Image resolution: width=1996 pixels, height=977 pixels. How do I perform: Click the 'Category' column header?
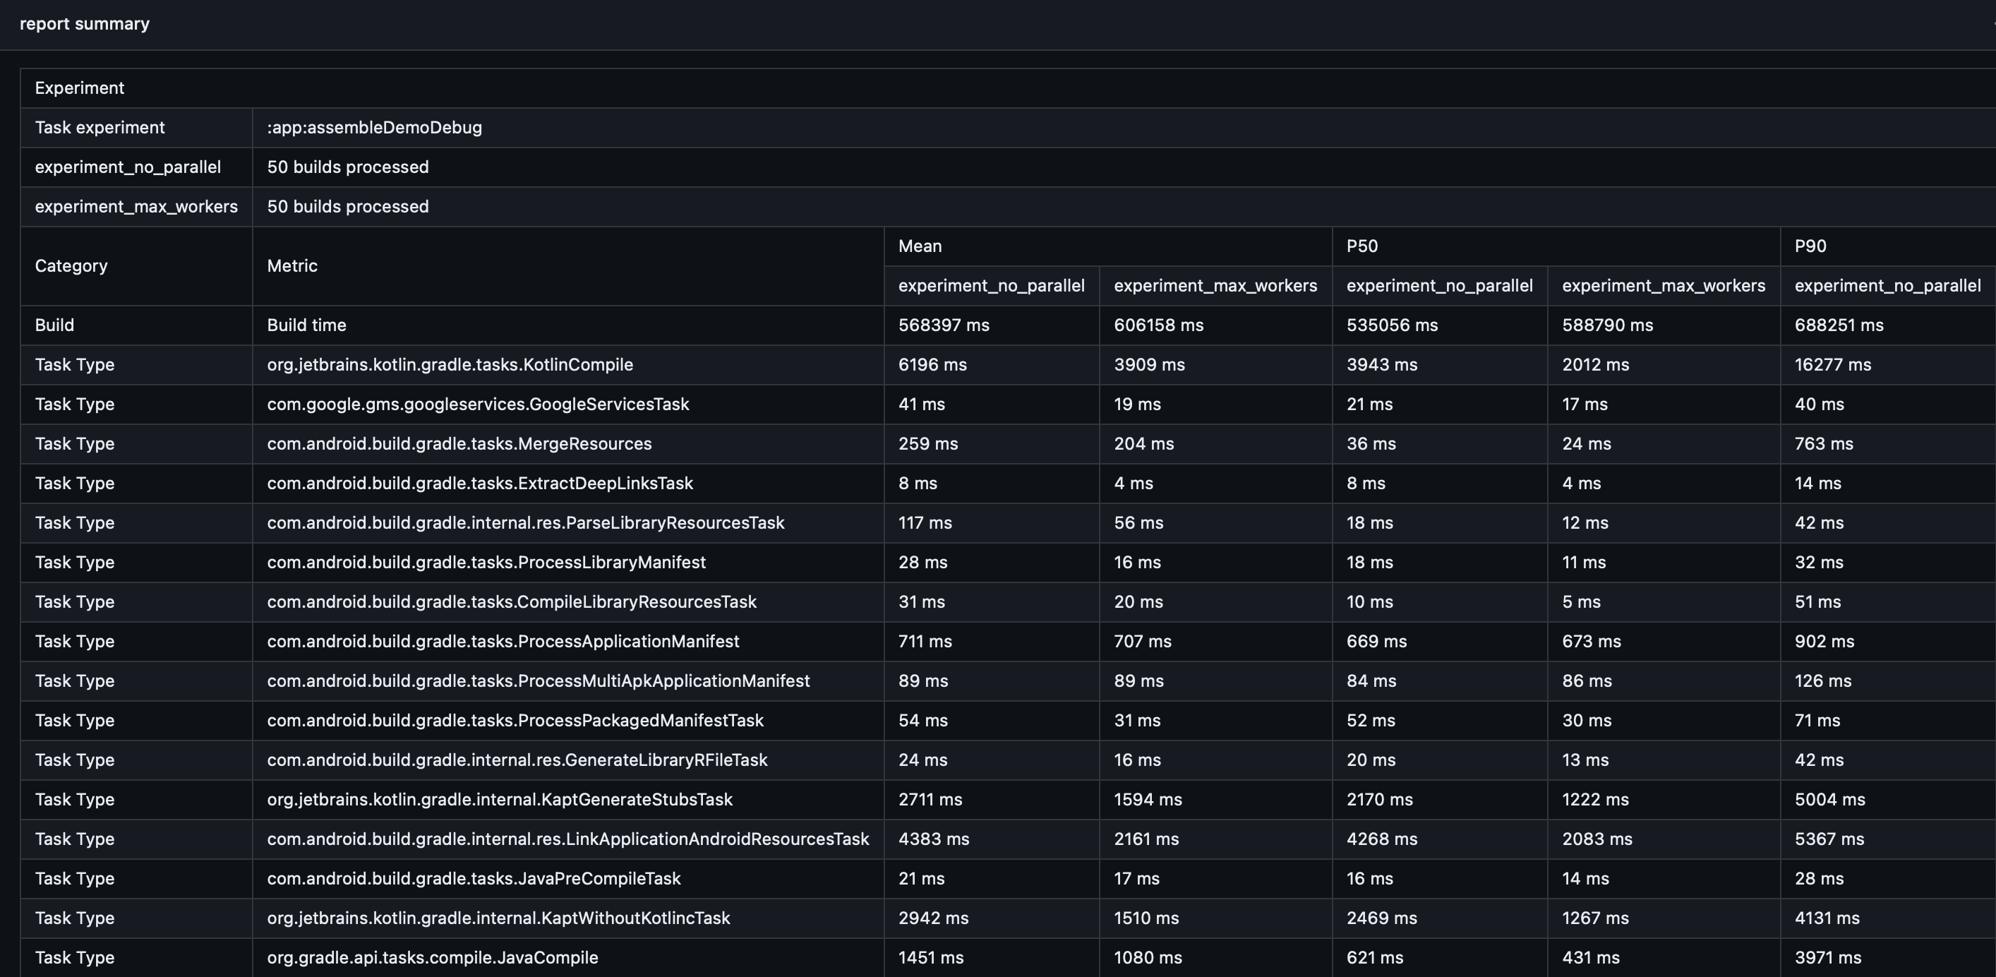71,265
